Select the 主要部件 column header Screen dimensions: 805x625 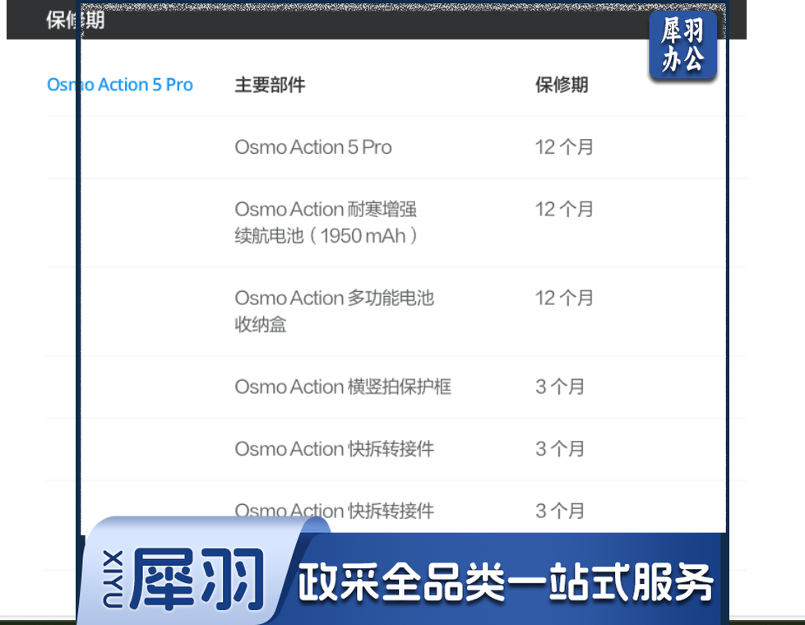[x=270, y=85]
